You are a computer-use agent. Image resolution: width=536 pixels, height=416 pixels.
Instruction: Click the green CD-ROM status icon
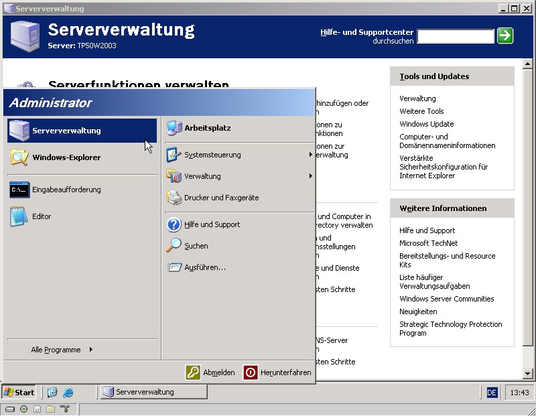(x=23, y=409)
